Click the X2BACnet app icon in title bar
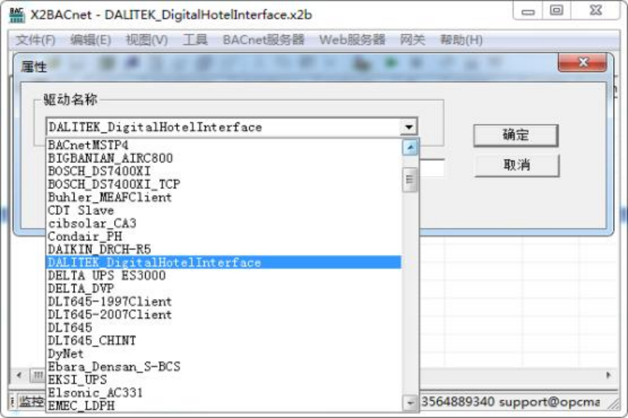 (16, 15)
